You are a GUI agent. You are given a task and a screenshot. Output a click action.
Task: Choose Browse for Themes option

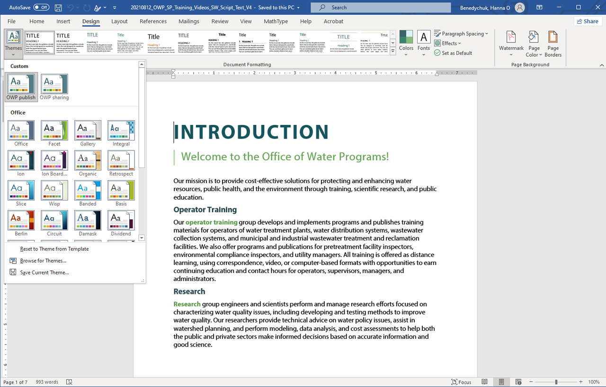click(43, 261)
